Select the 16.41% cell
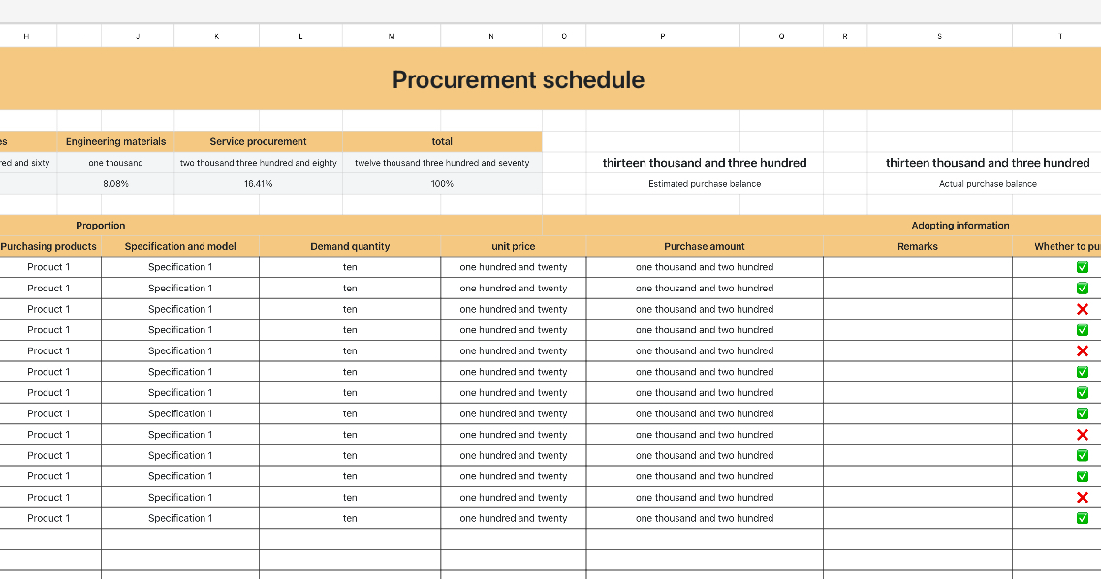 259,184
